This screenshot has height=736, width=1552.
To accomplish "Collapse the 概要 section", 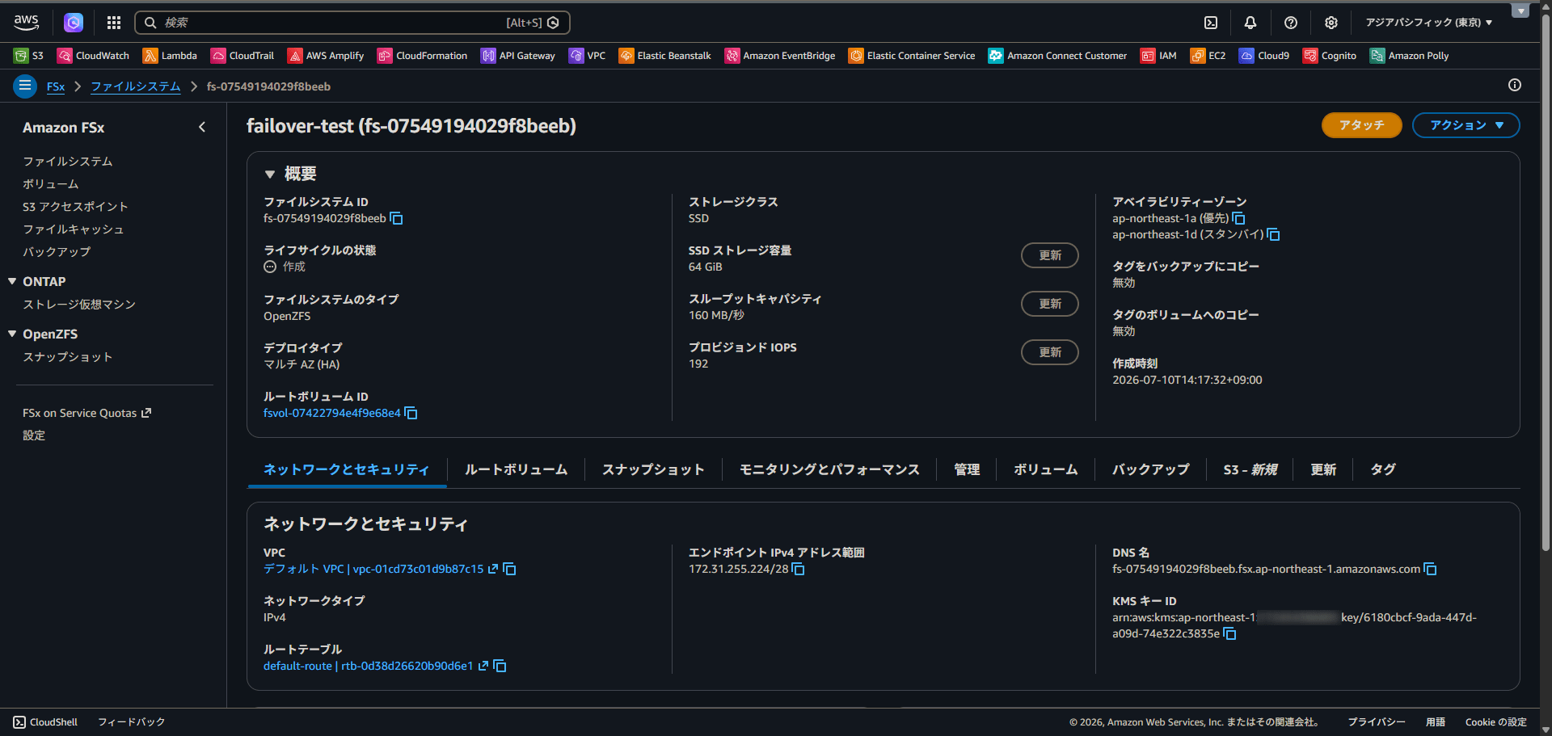I will click(x=270, y=174).
